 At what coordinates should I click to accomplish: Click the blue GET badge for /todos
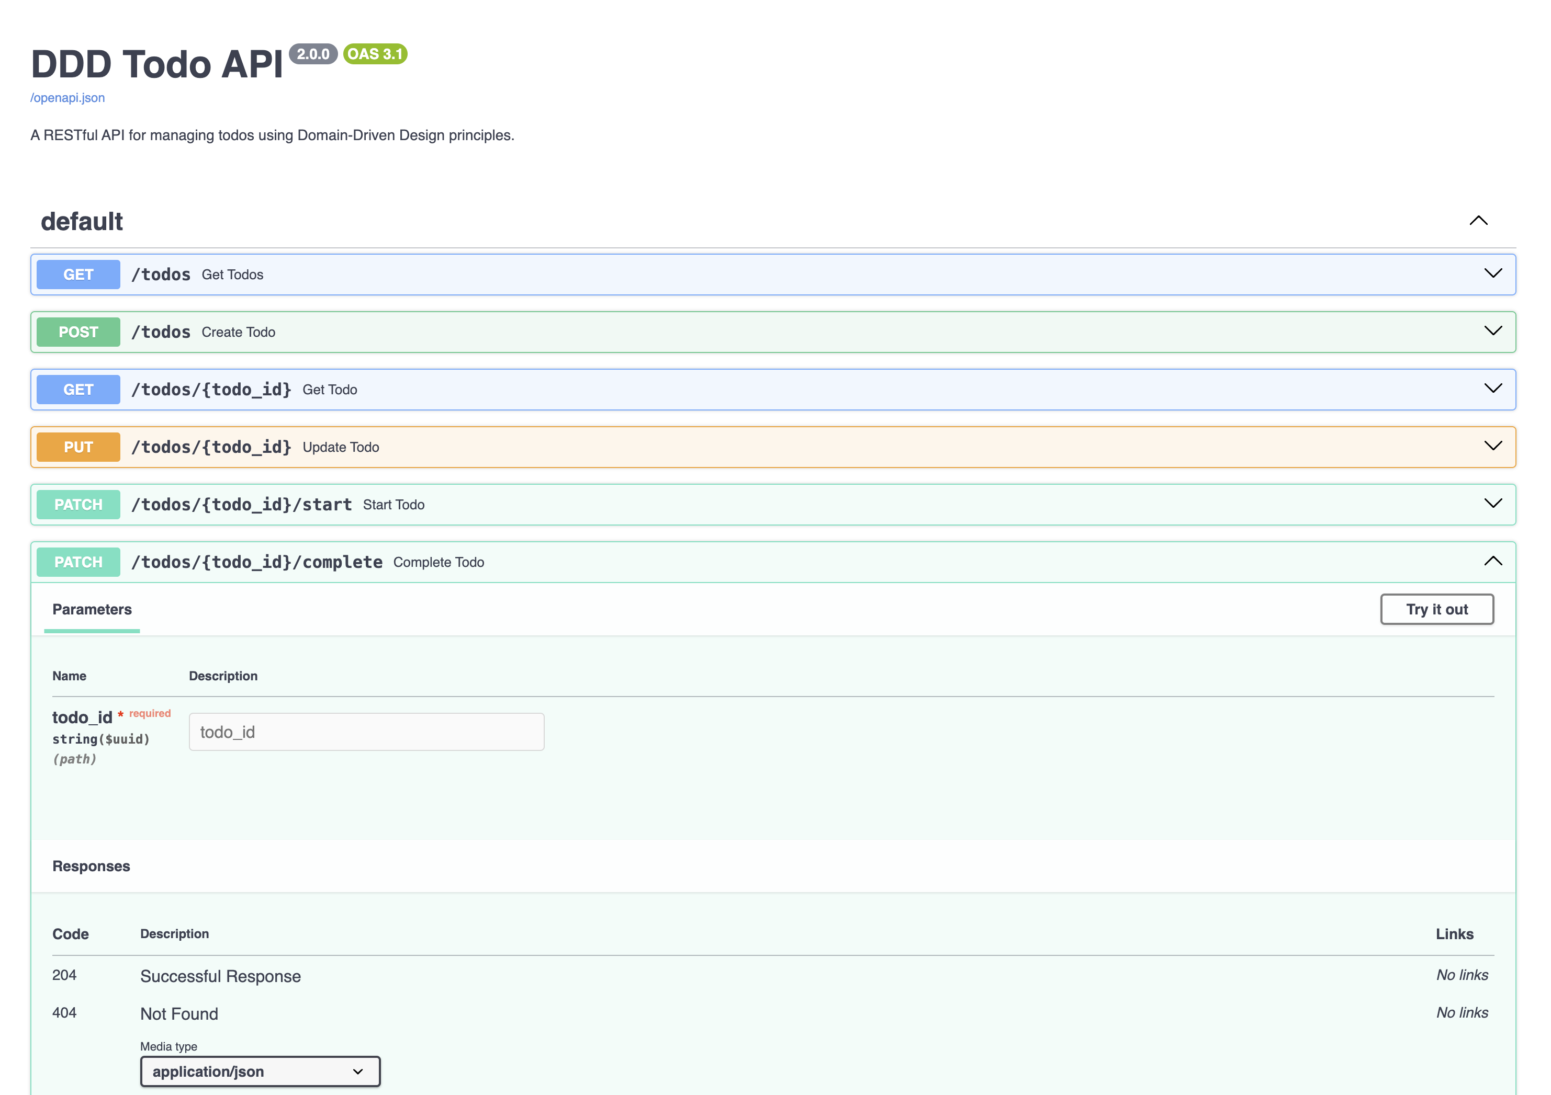click(78, 275)
